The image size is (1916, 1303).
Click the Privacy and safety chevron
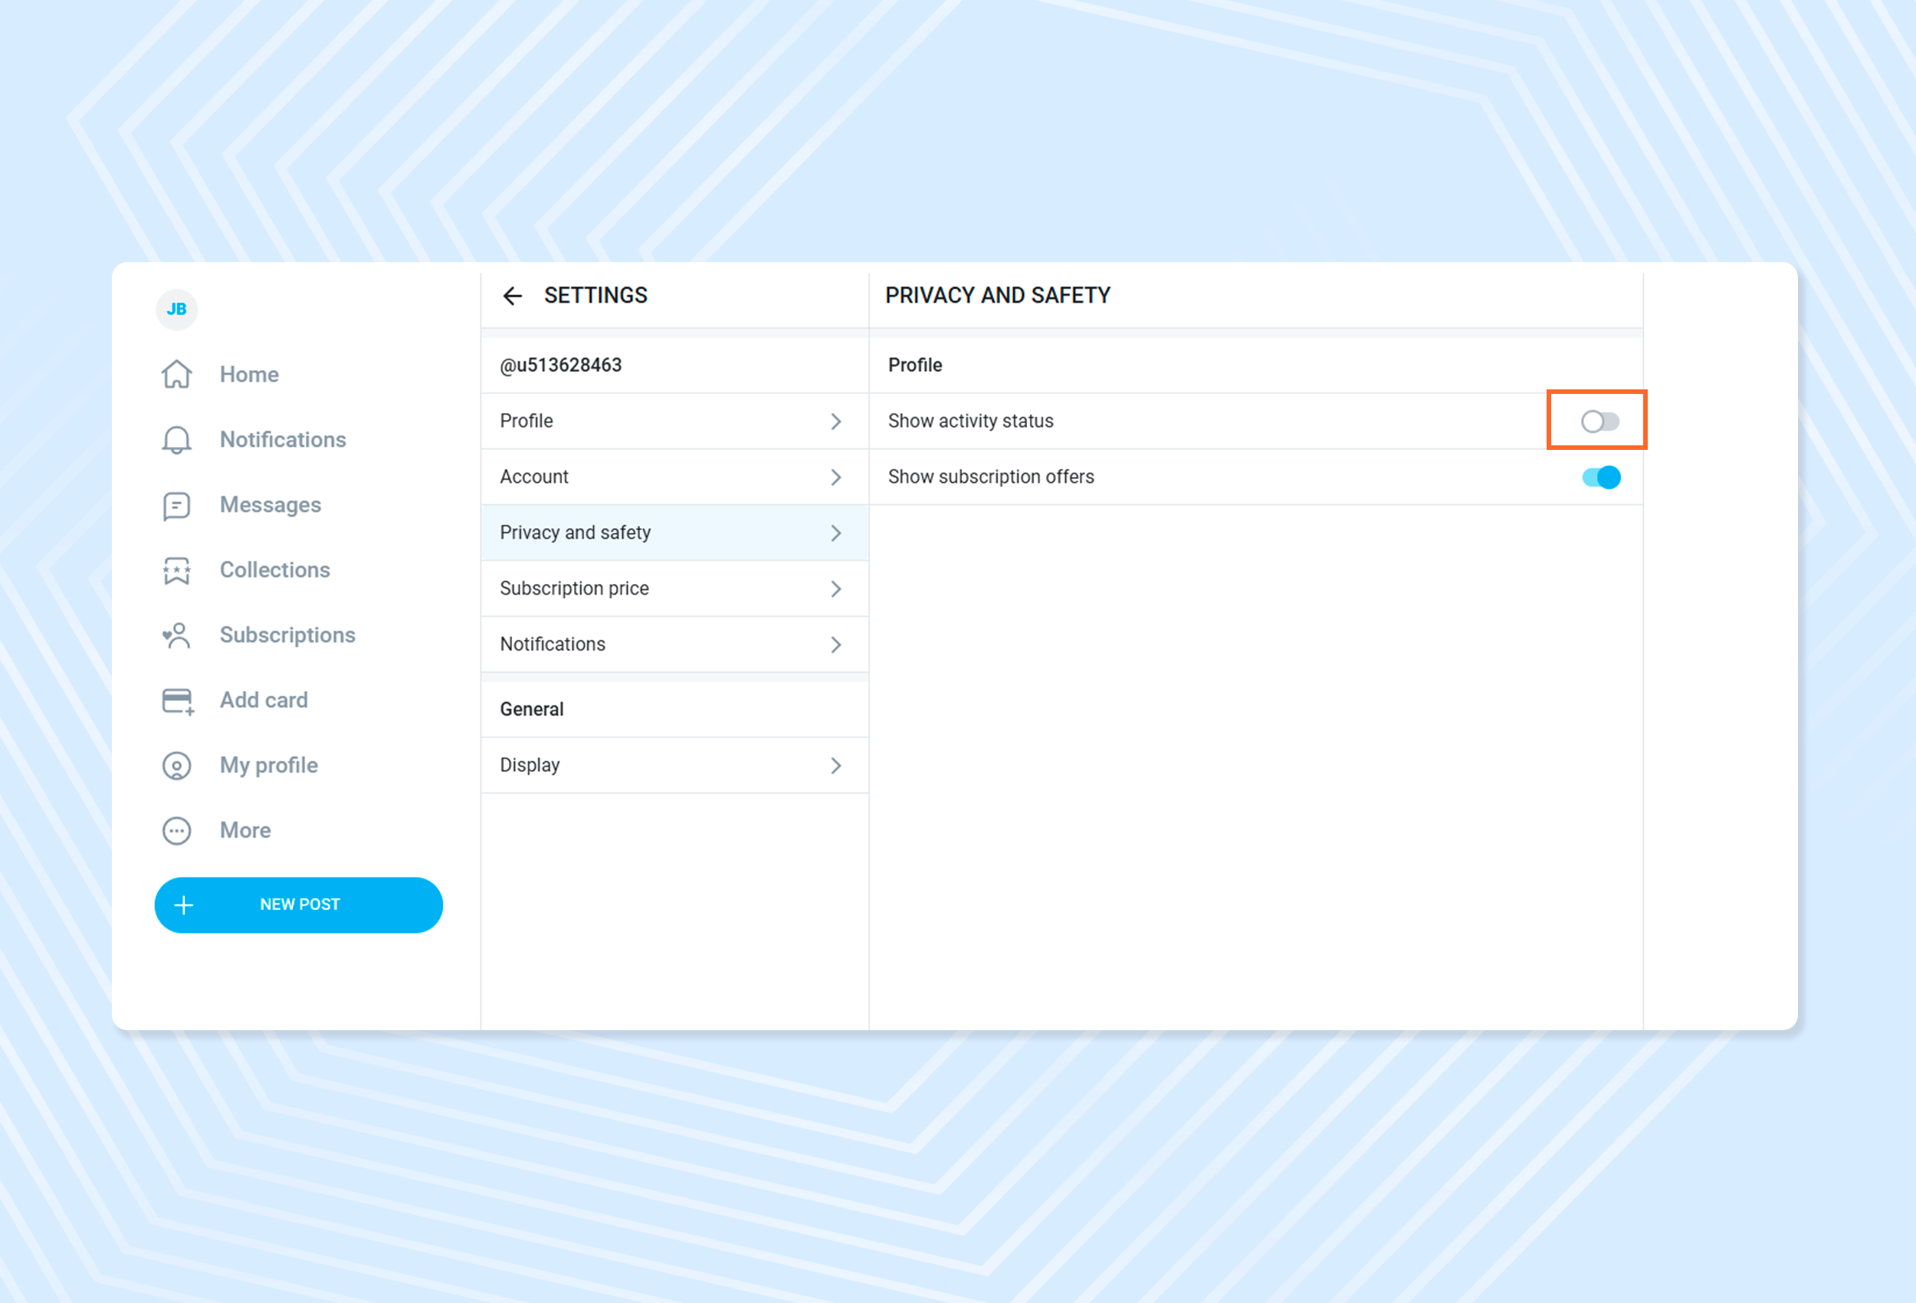click(x=836, y=533)
